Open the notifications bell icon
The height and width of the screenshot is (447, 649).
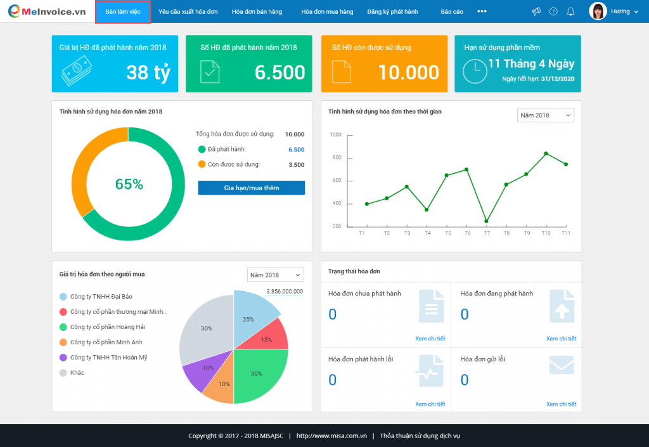570,11
